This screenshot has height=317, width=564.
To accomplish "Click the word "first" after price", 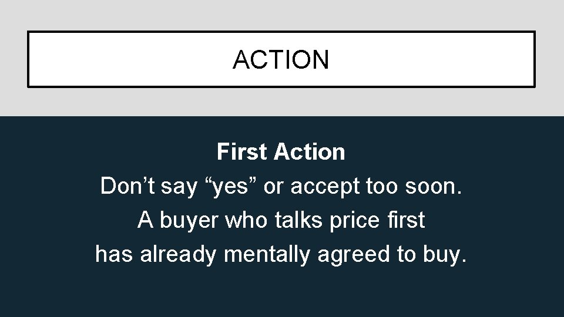I will pyautogui.click(x=407, y=220).
